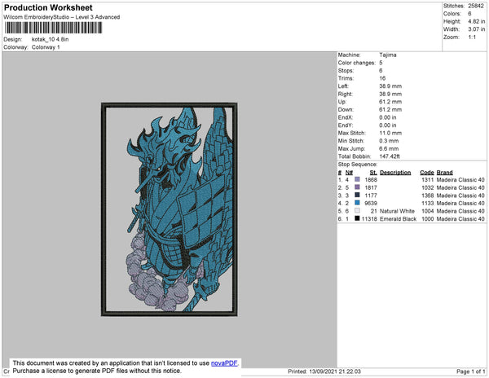The width and height of the screenshot is (489, 378).
Task: Select the 'Purchase a license' notice line
Action: (x=97, y=371)
